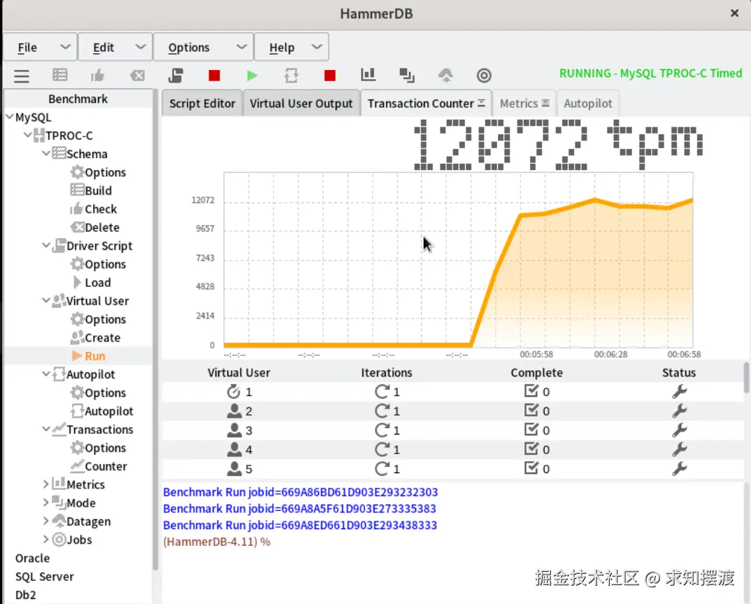
Task: Click the Delete schema toolbar icon
Action: (x=138, y=76)
